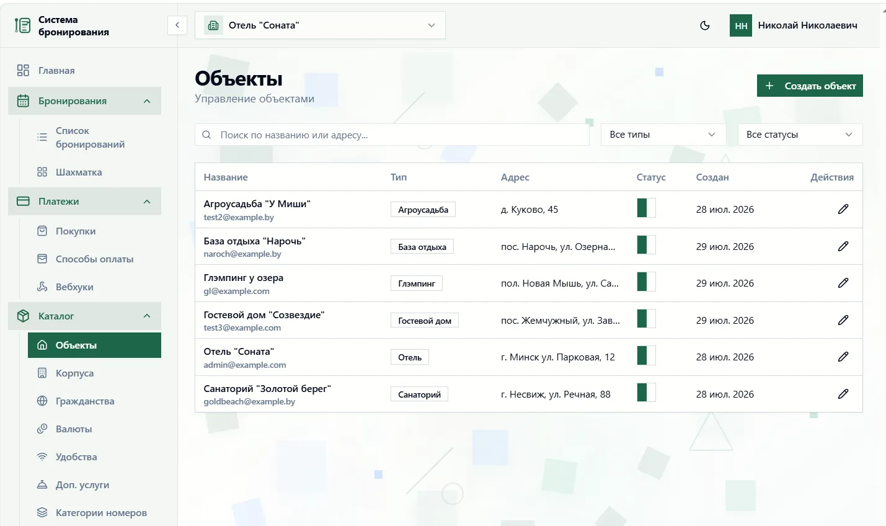
Task: Click the Шахматка grid icon
Action: (x=42, y=172)
